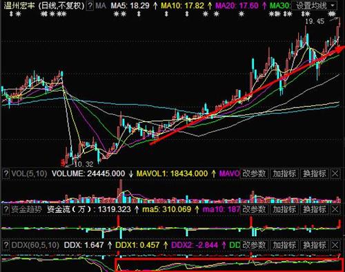This screenshot has height=272, width=345.
Task: Click the help icon beside 温州宏丰 title
Action: pyautogui.click(x=90, y=6)
